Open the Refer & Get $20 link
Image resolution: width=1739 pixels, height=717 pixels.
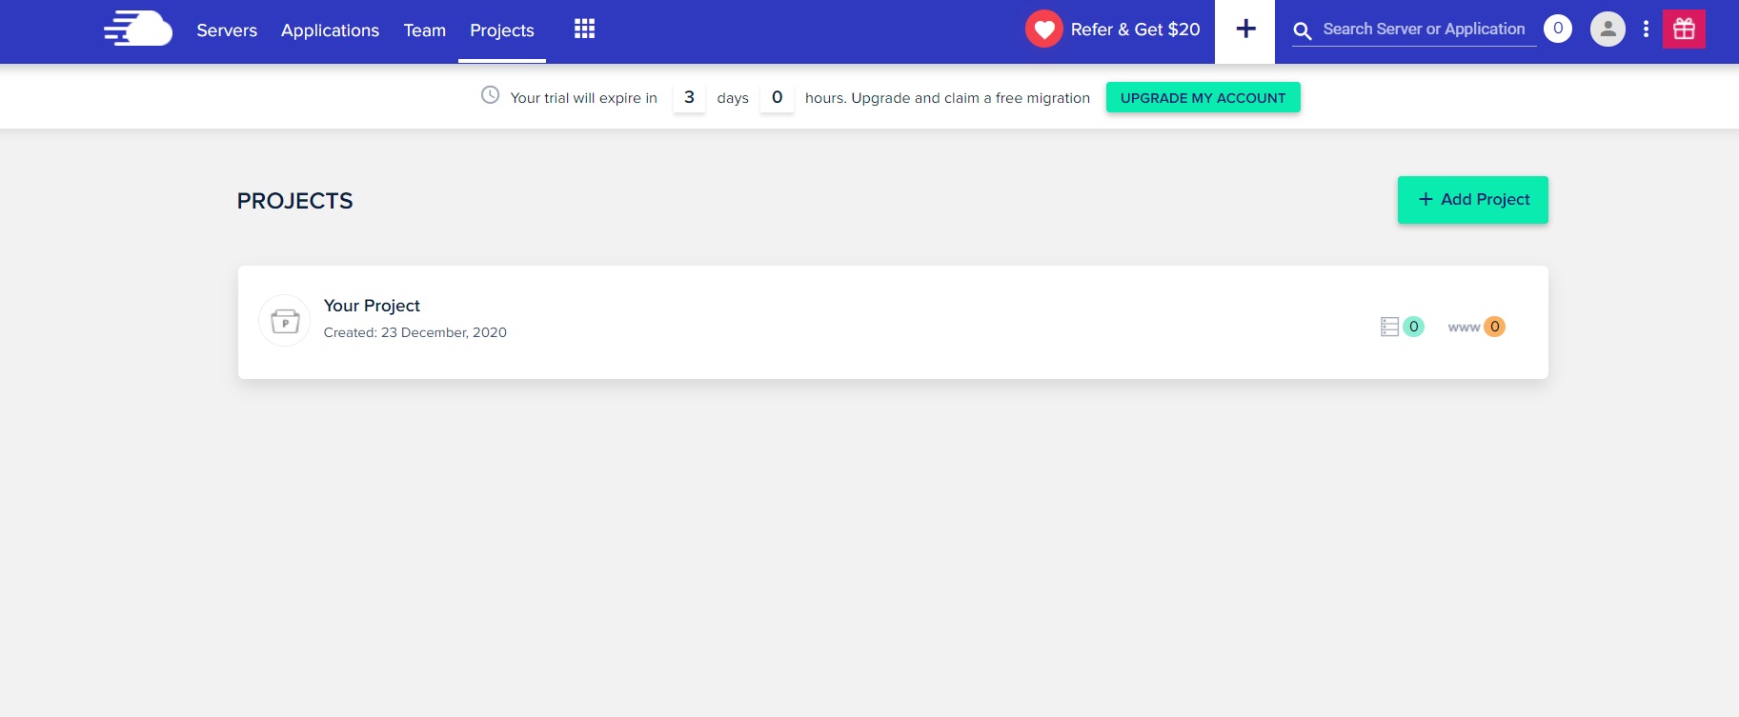pos(1135,30)
